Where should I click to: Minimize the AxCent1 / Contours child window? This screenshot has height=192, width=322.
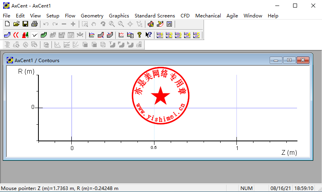click(276, 60)
